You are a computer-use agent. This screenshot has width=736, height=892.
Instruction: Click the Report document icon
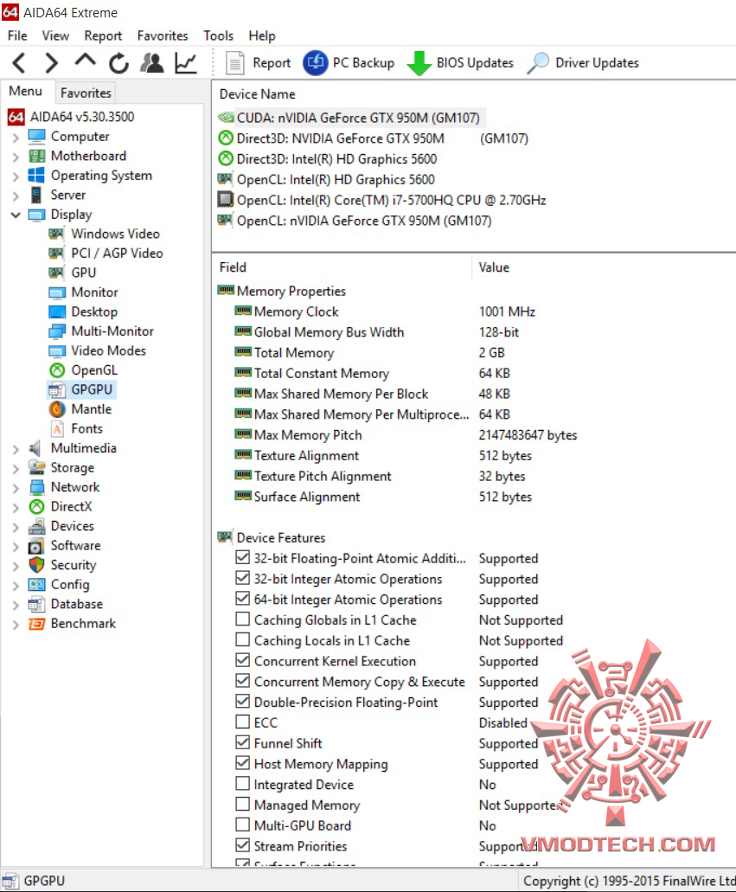tap(234, 62)
